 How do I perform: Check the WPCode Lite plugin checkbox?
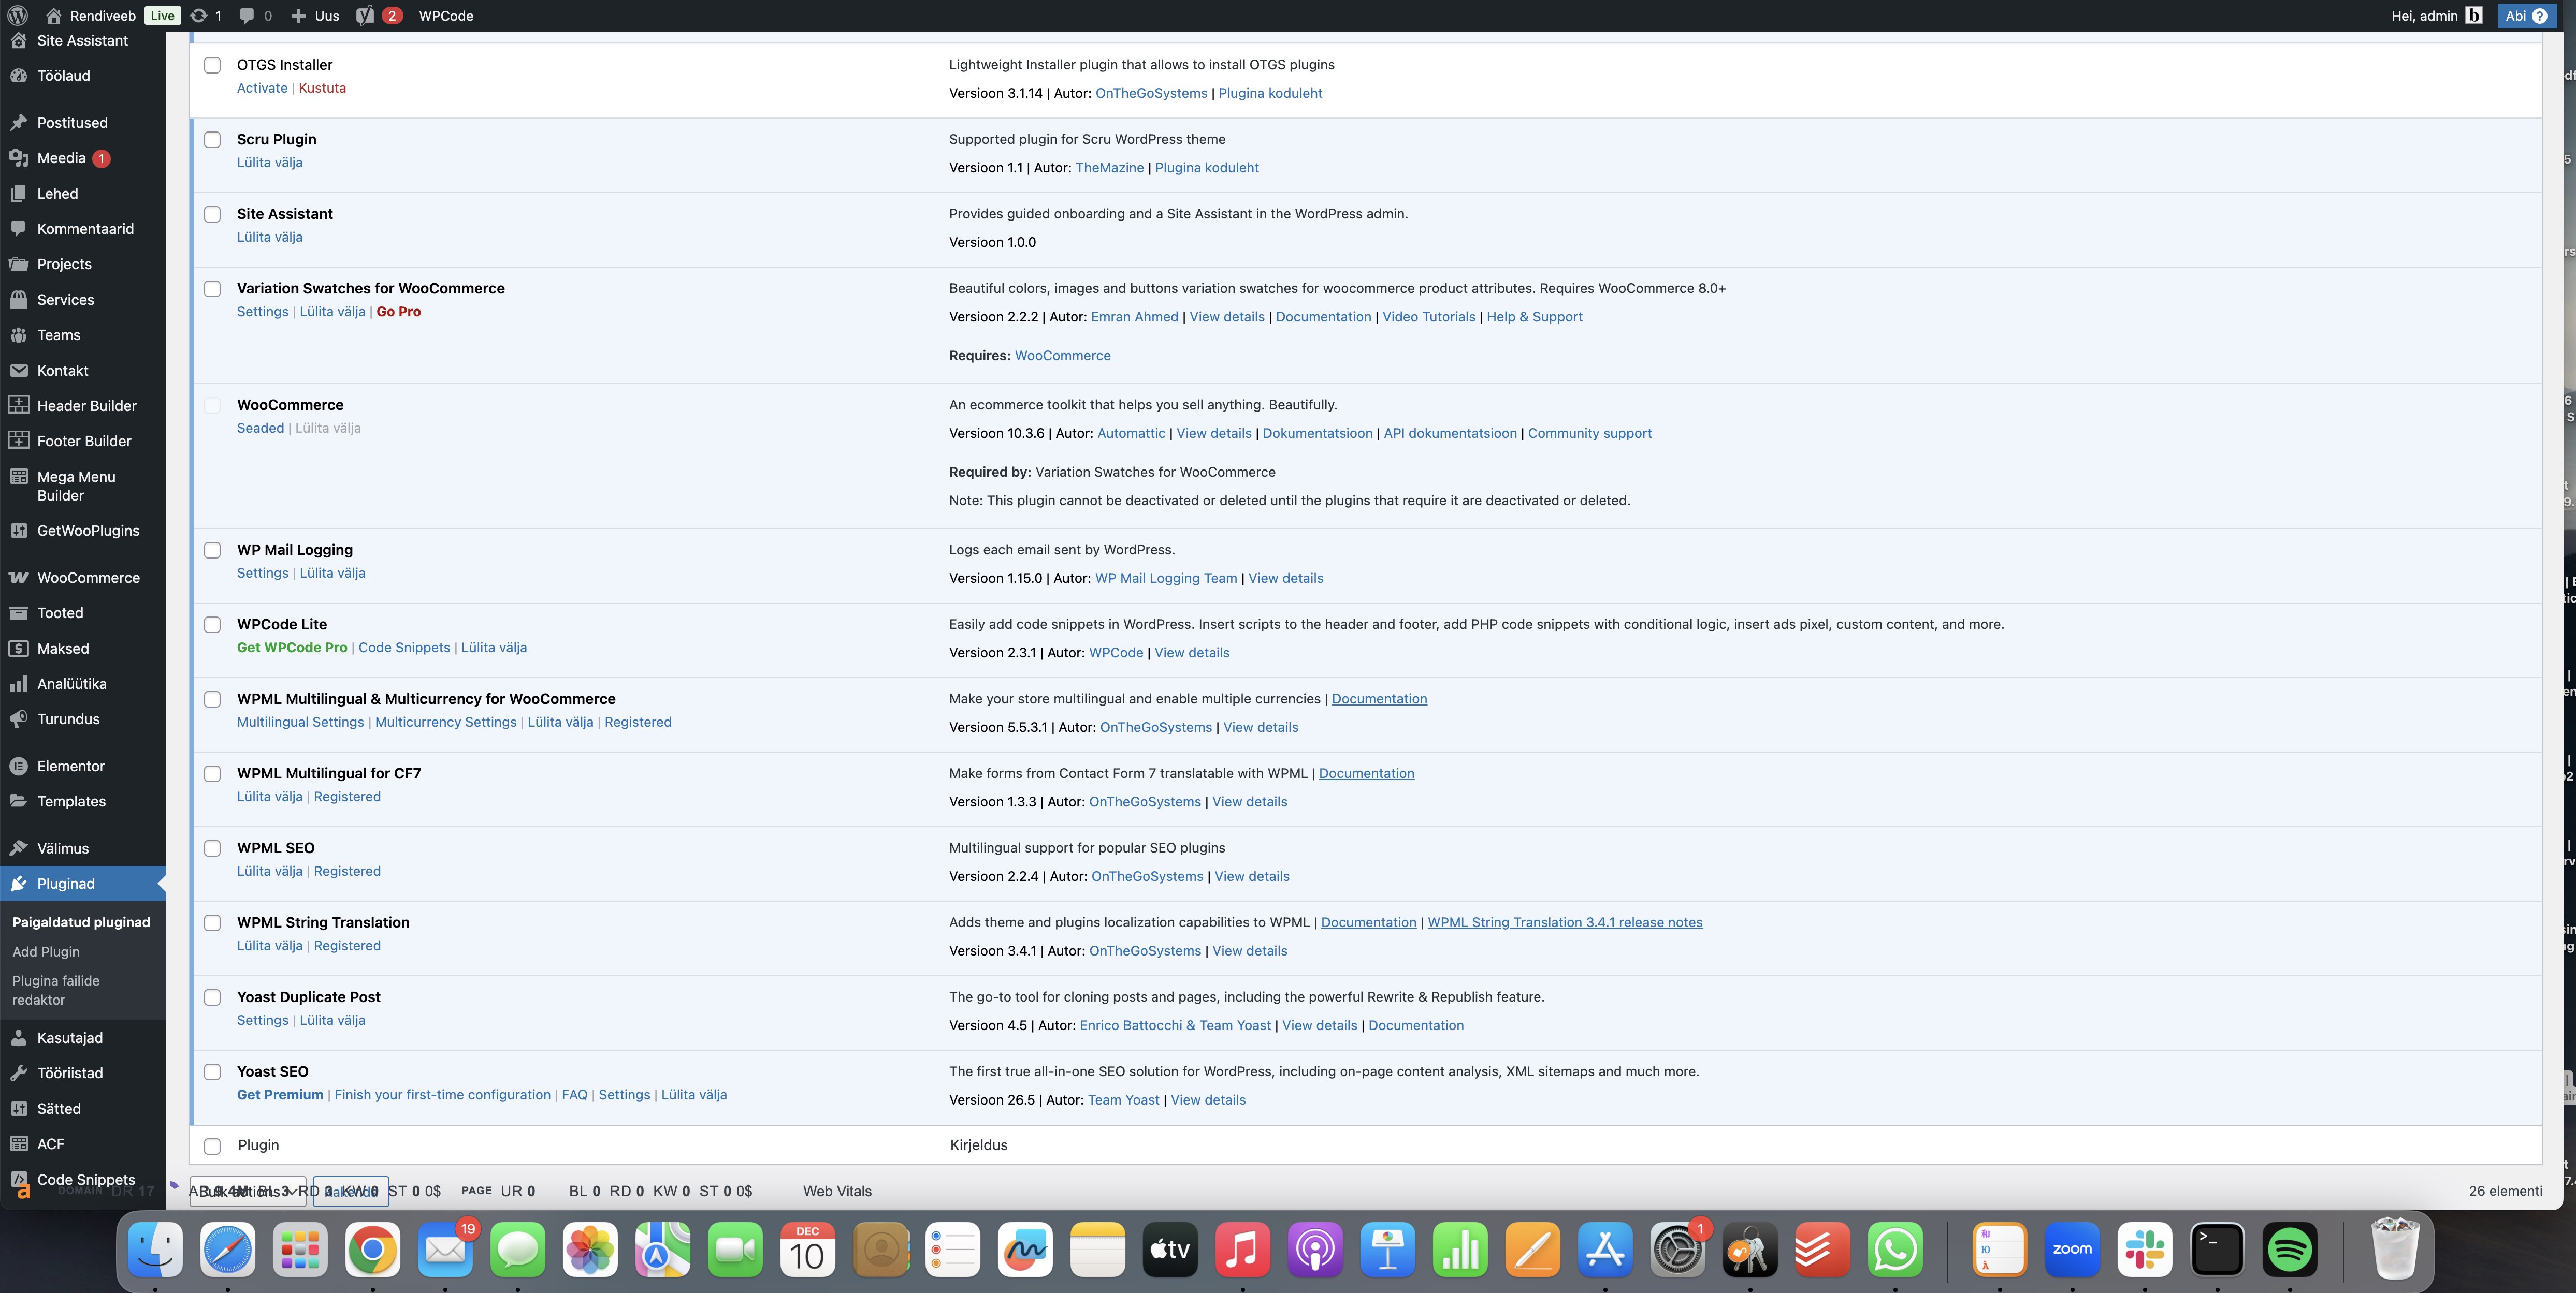pos(212,625)
